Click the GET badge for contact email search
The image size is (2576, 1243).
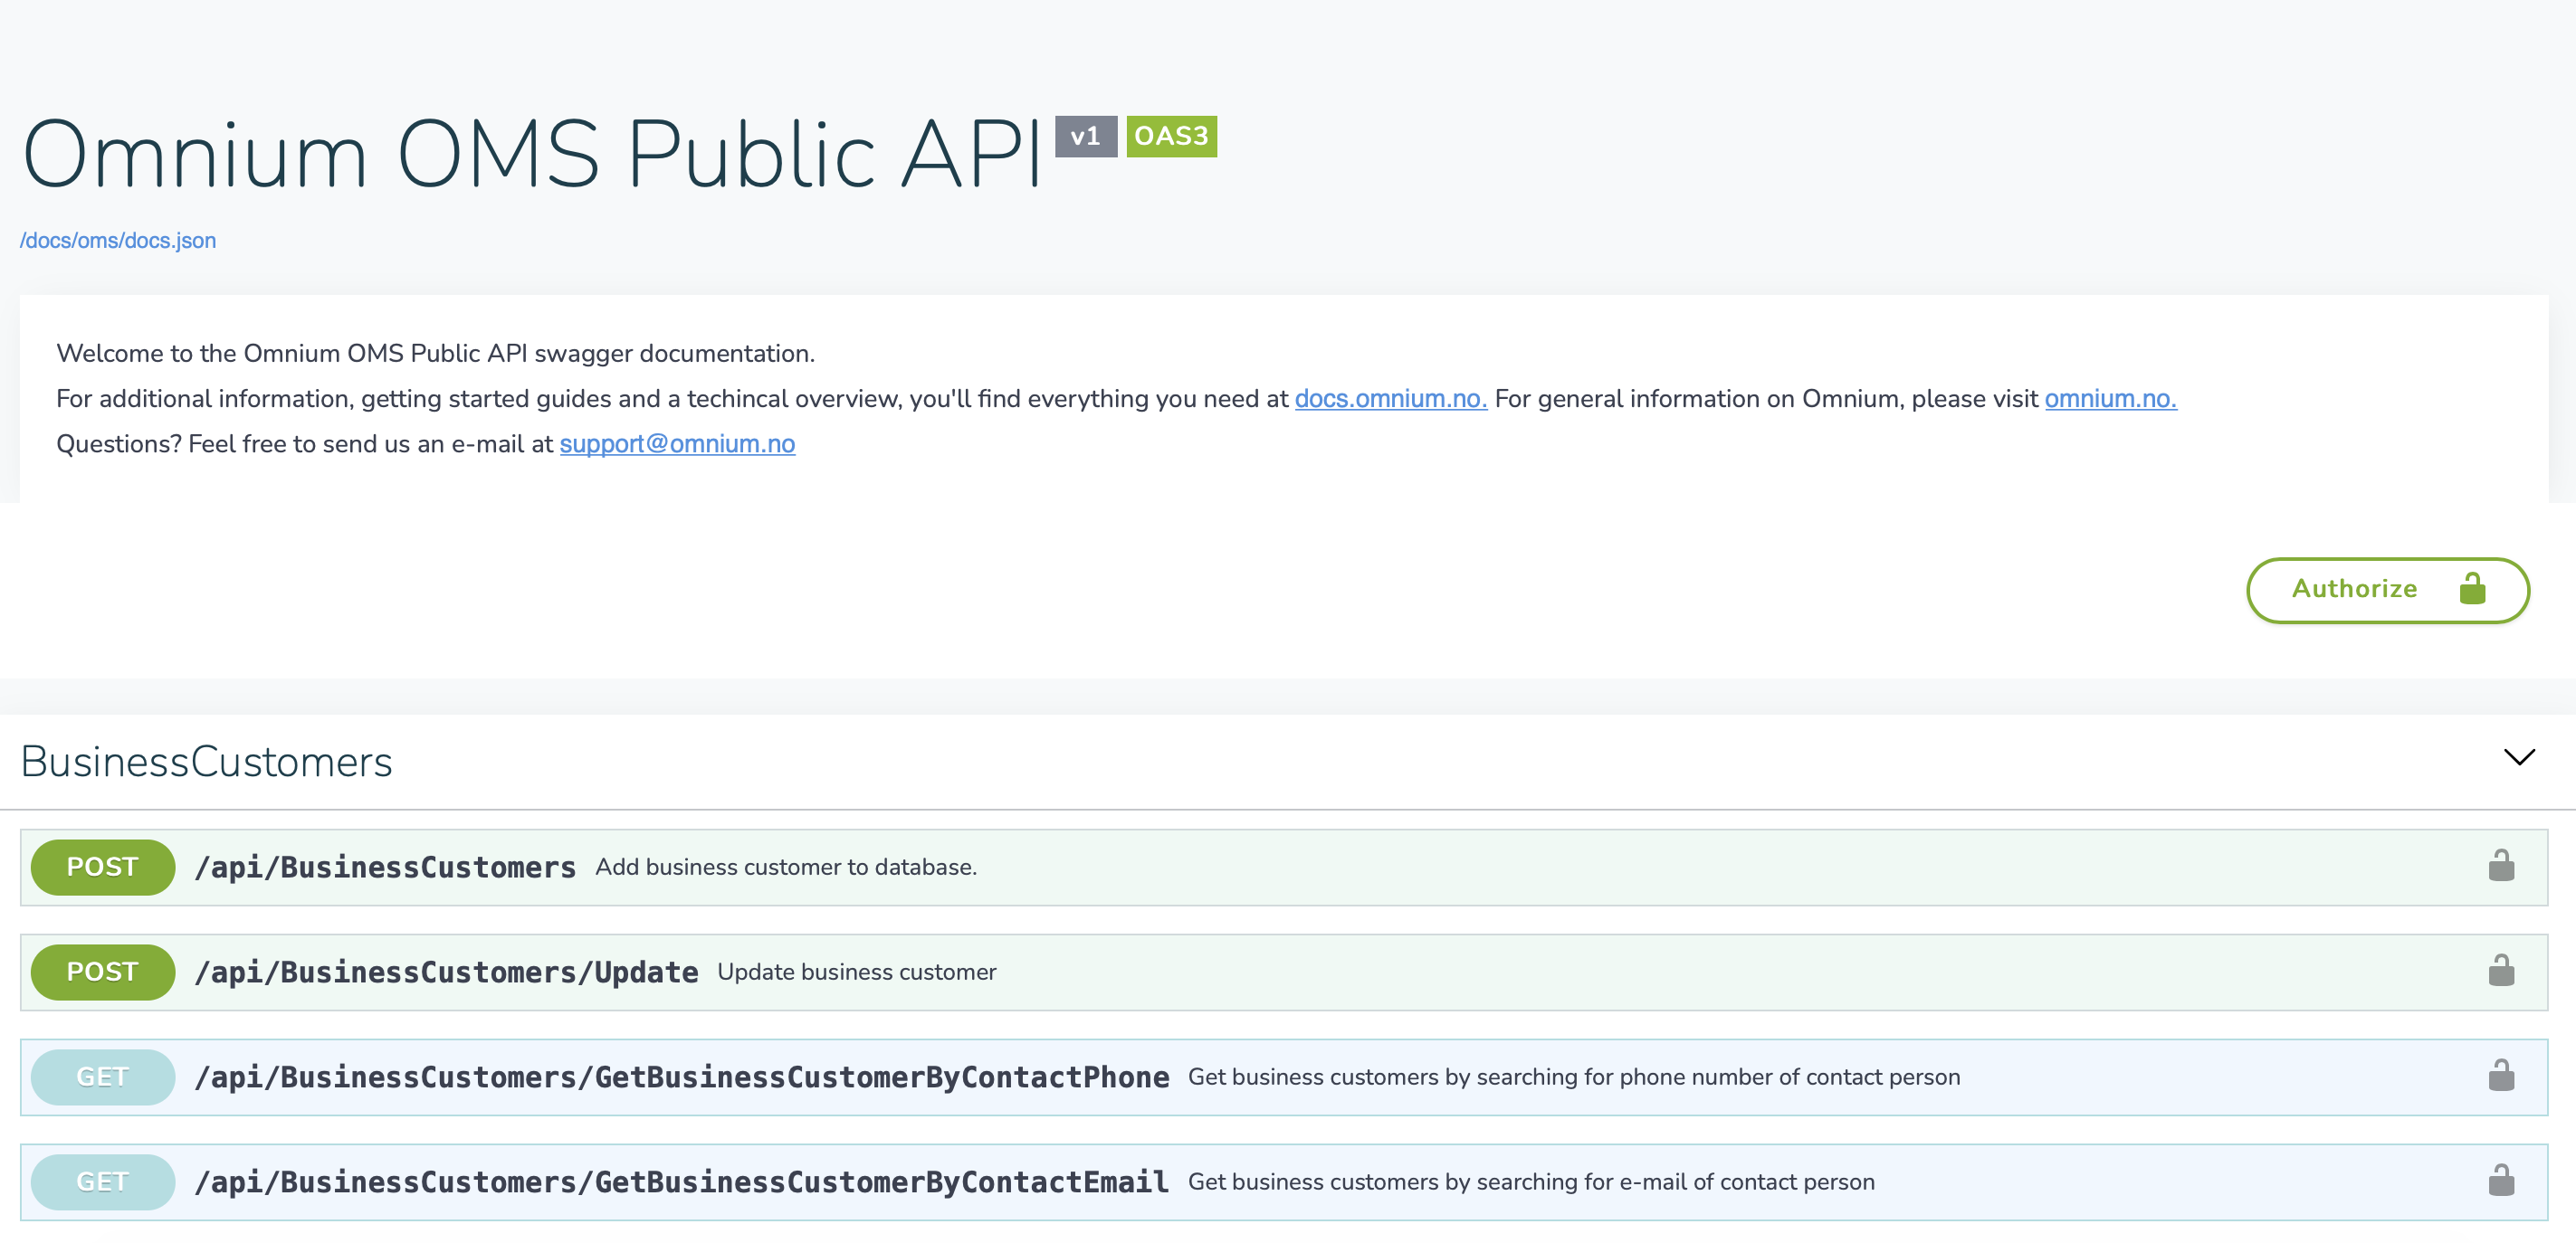pos(103,1181)
